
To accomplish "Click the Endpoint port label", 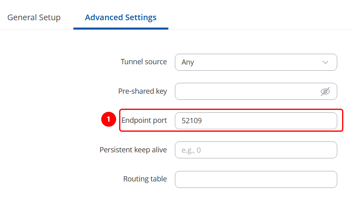I will [144, 120].
